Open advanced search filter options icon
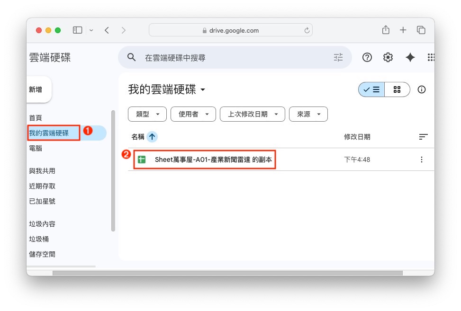 [x=338, y=57]
